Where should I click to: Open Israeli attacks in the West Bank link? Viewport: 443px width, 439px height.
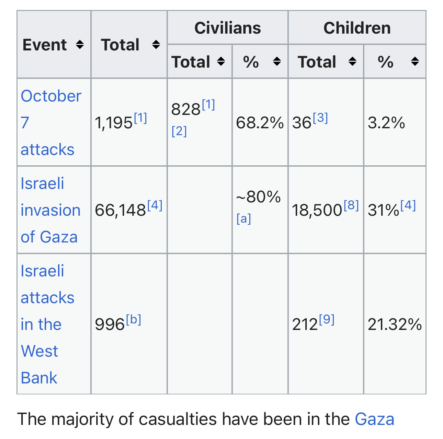click(x=47, y=324)
